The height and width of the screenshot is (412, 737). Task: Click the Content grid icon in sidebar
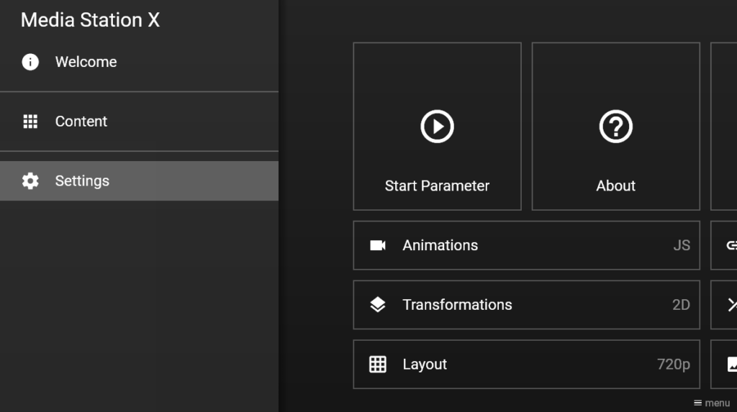click(x=30, y=122)
